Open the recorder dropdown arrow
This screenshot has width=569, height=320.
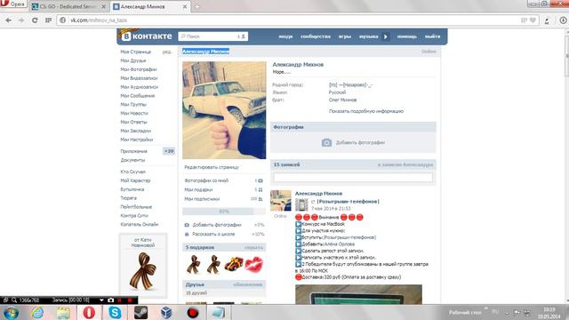(101, 300)
